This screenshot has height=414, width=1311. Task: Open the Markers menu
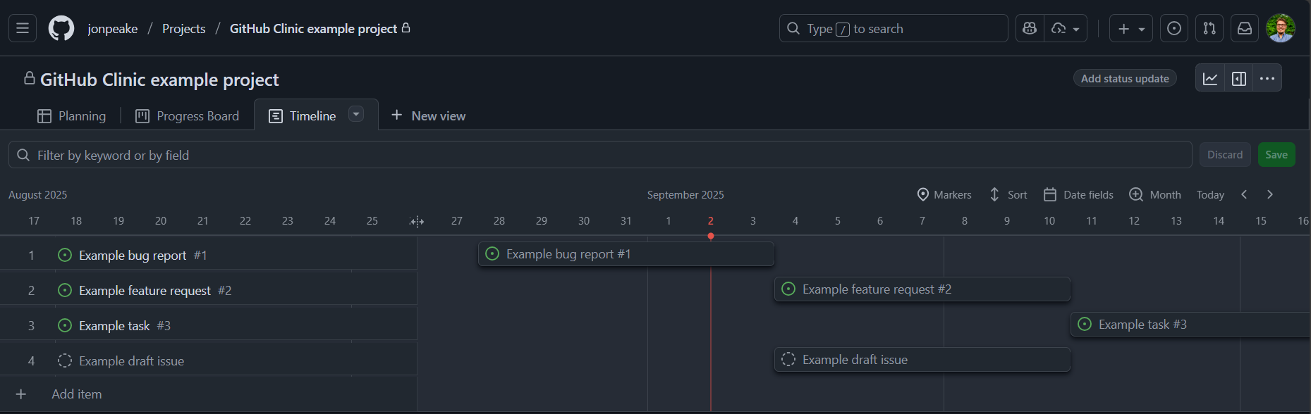coord(944,194)
